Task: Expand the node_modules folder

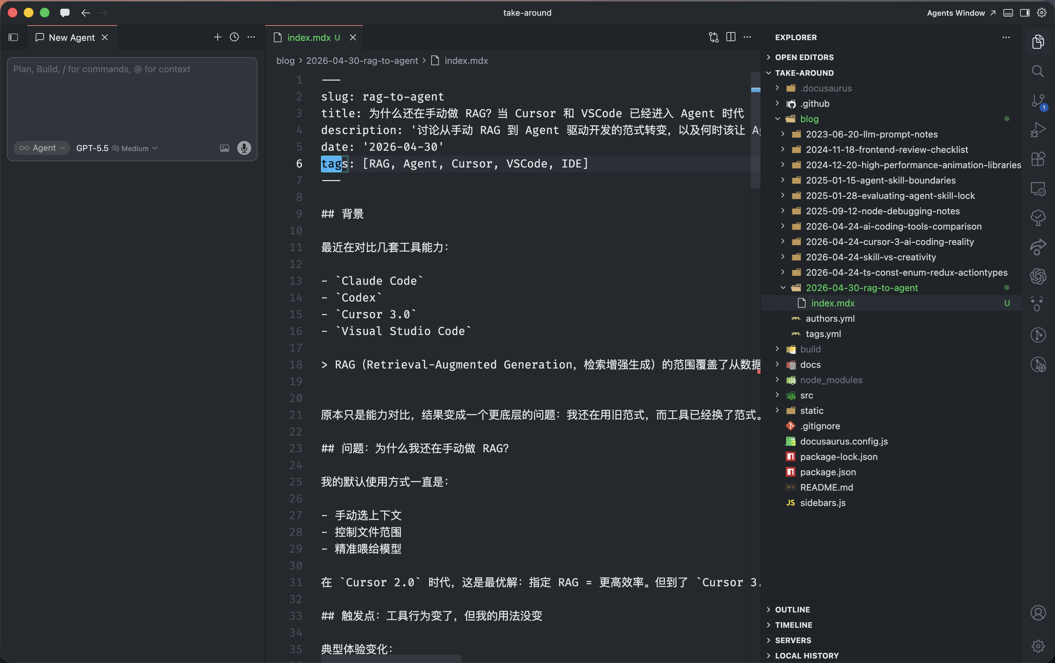Action: coord(892,380)
